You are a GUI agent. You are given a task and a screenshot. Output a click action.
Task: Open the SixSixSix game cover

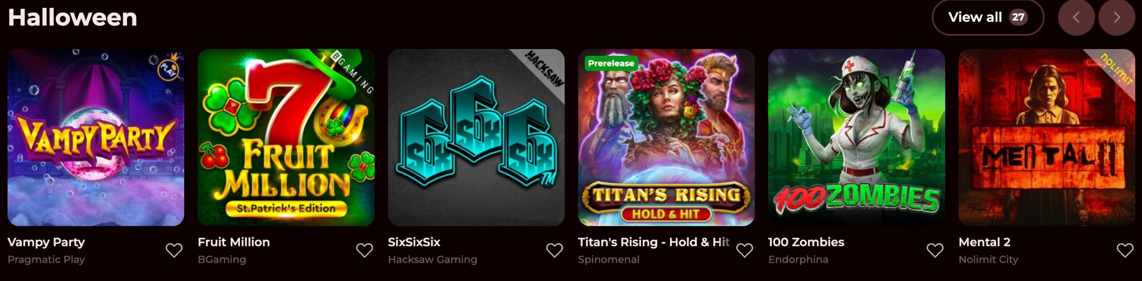pyautogui.click(x=476, y=137)
